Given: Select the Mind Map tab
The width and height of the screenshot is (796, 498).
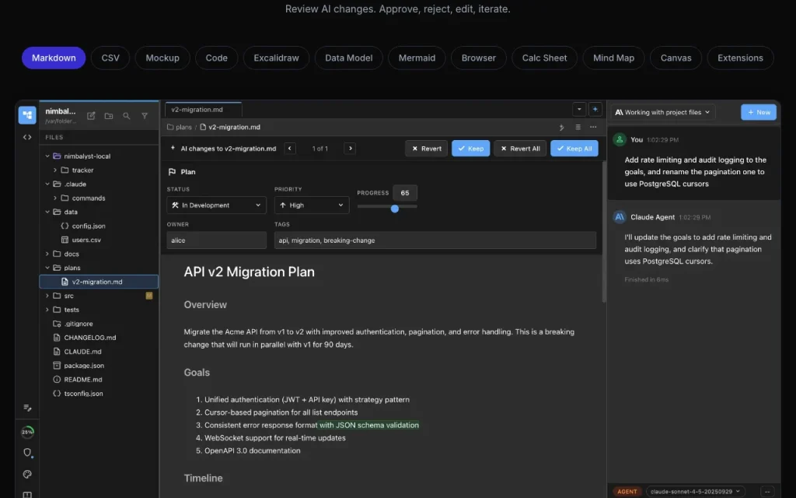Looking at the screenshot, I should (x=614, y=58).
